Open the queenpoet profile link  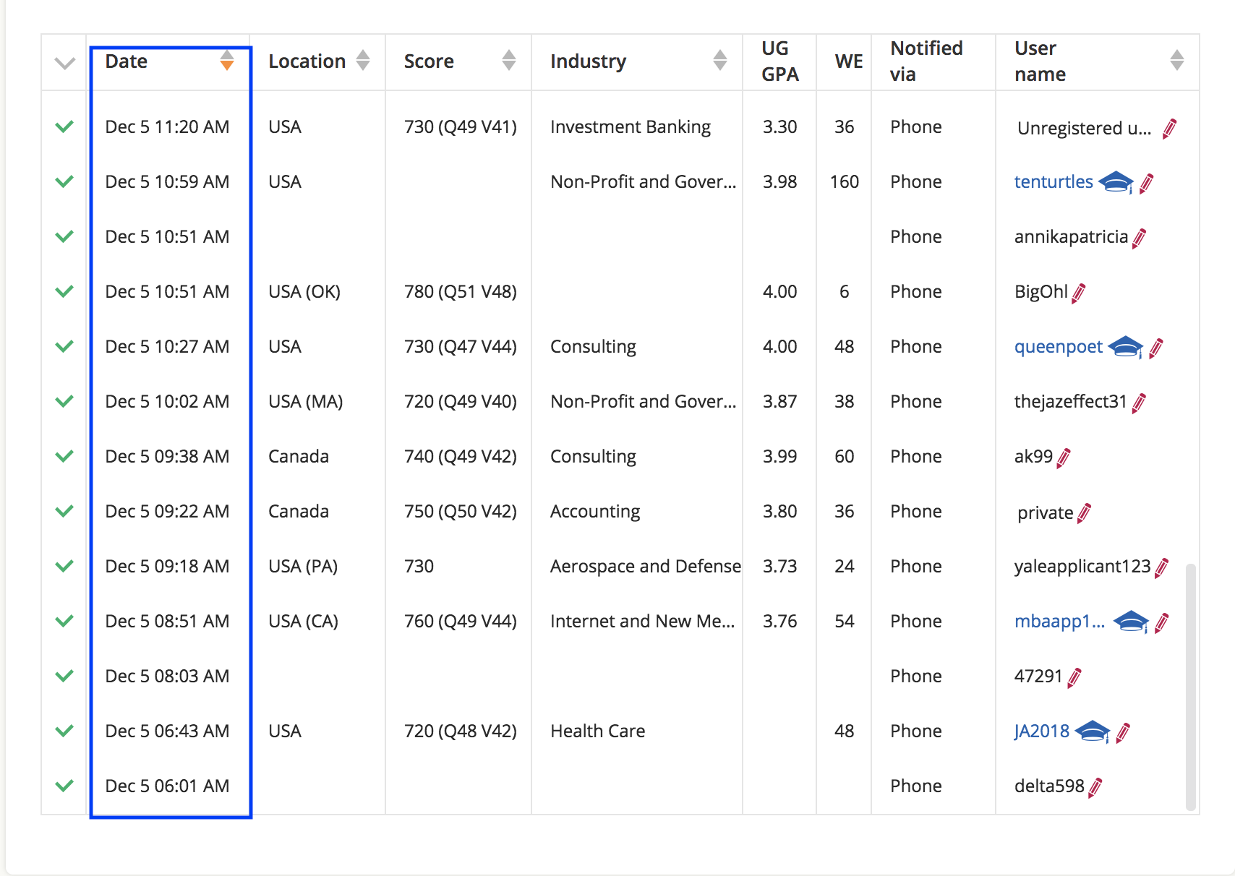click(1058, 347)
